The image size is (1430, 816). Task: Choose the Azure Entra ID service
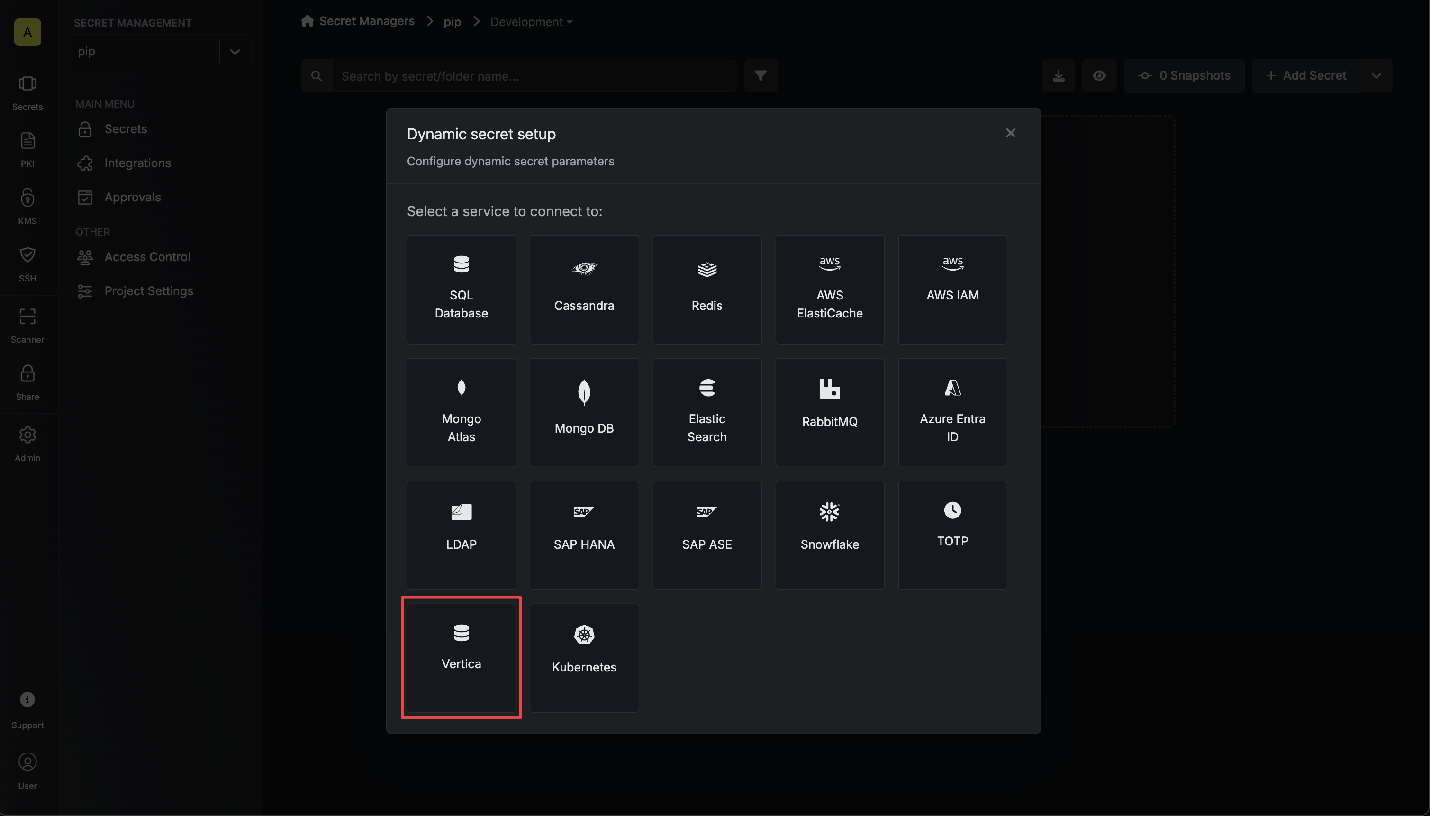[952, 412]
